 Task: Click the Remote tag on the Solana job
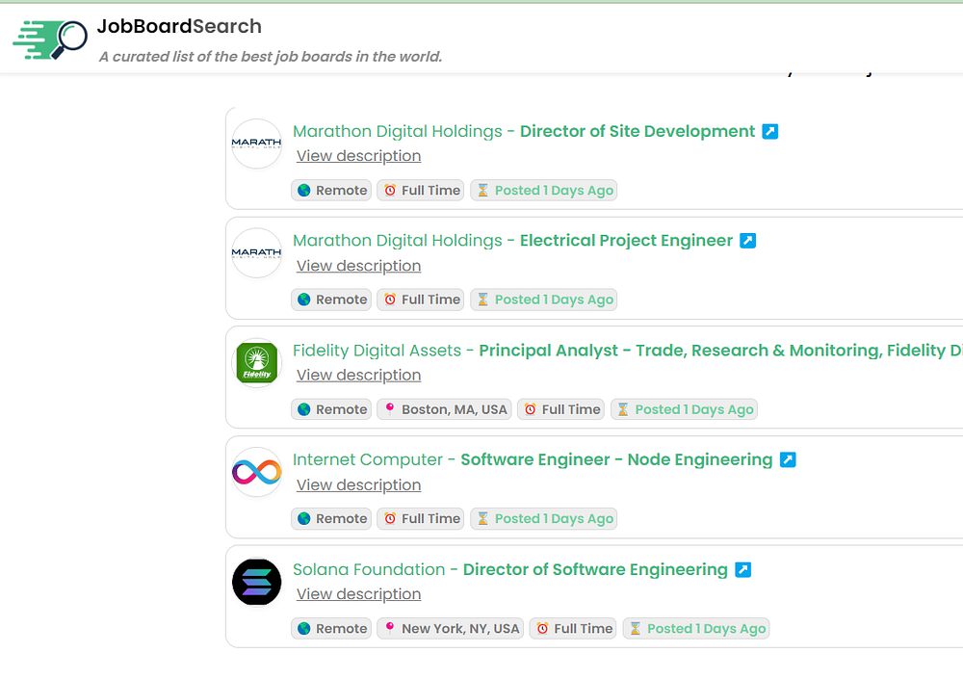click(332, 629)
